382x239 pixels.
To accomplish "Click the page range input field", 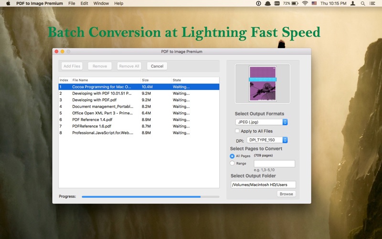I will [274, 163].
